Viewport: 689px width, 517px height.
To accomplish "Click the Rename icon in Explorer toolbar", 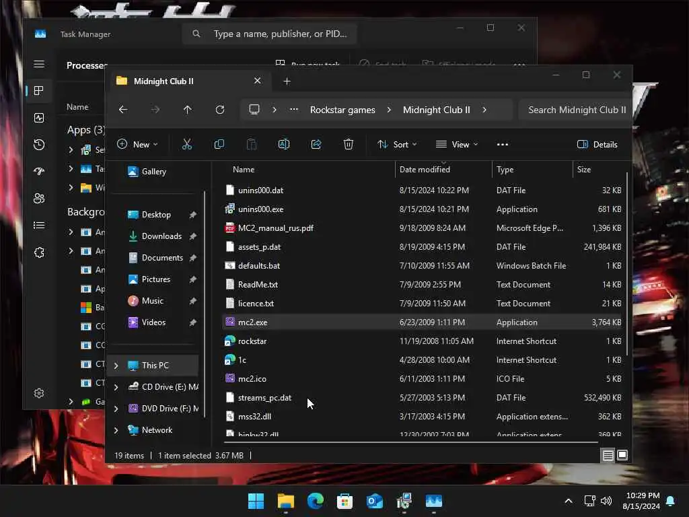I will 284,144.
